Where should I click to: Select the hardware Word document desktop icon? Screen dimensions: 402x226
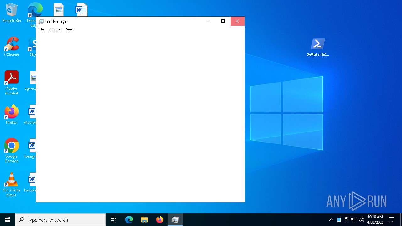(31, 183)
